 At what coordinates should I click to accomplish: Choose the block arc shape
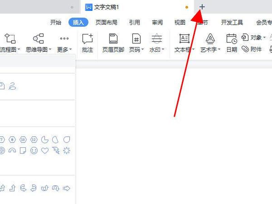[12, 150]
